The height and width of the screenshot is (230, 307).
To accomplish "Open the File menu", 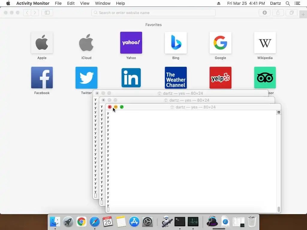I will (58, 3).
